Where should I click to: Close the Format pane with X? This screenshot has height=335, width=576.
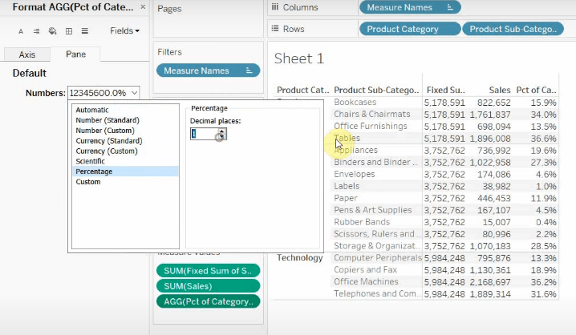[x=142, y=6]
